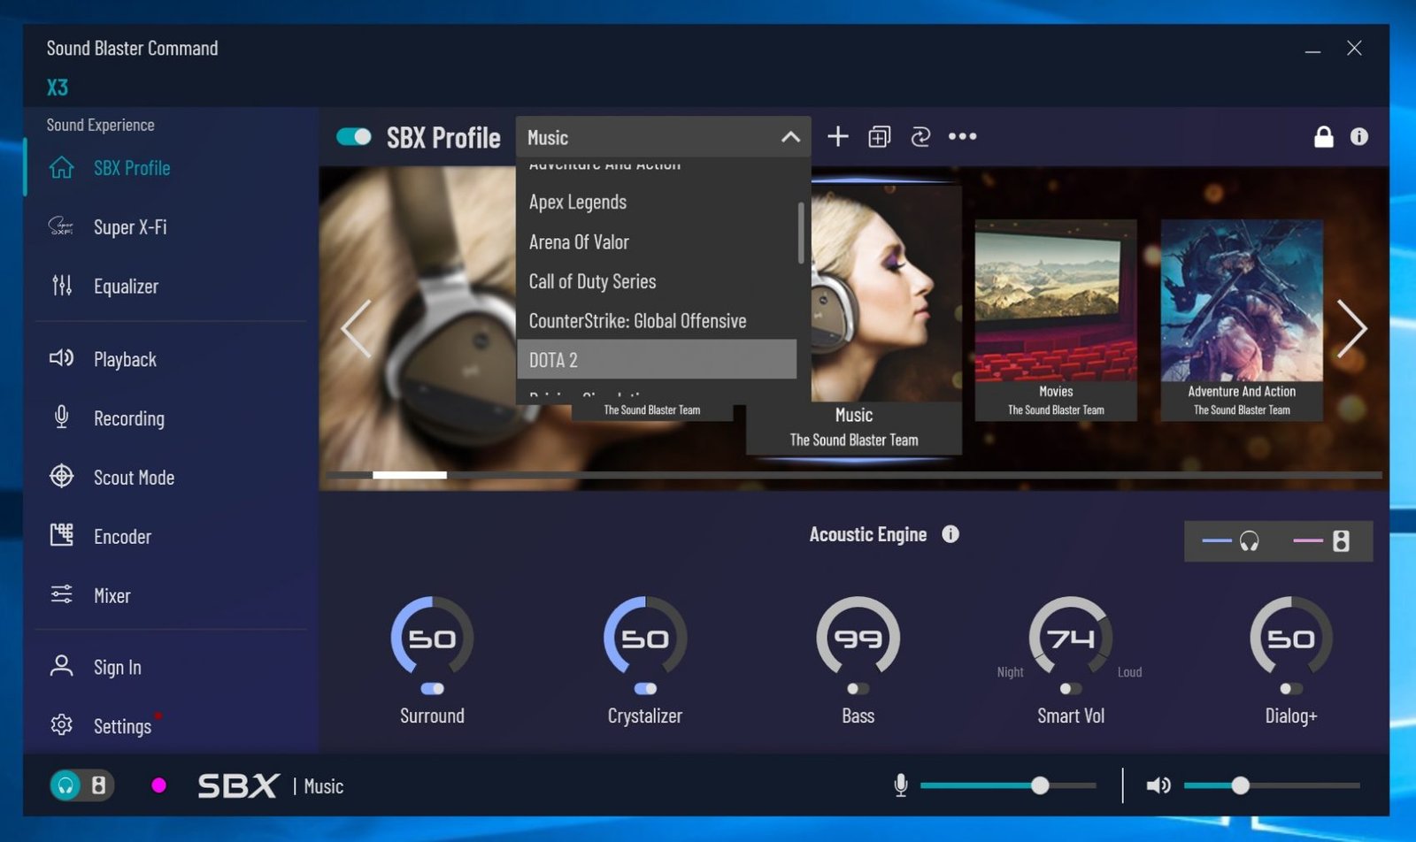Toggle the Surround effect switch
The image size is (1416, 842).
[x=432, y=689]
